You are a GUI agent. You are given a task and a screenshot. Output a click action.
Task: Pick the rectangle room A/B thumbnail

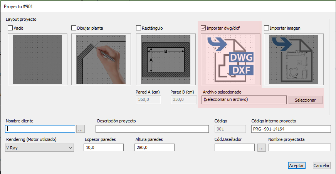tap(166, 59)
